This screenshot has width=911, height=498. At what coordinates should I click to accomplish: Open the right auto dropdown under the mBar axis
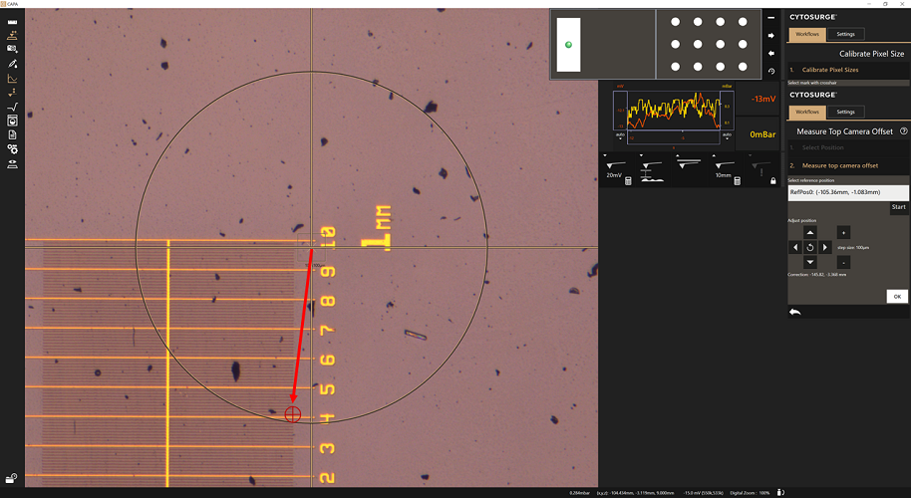pyautogui.click(x=727, y=136)
